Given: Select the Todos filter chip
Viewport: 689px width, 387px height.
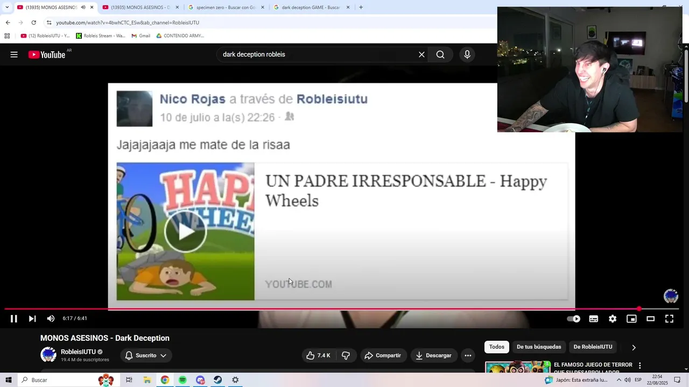Looking at the screenshot, I should [x=497, y=347].
